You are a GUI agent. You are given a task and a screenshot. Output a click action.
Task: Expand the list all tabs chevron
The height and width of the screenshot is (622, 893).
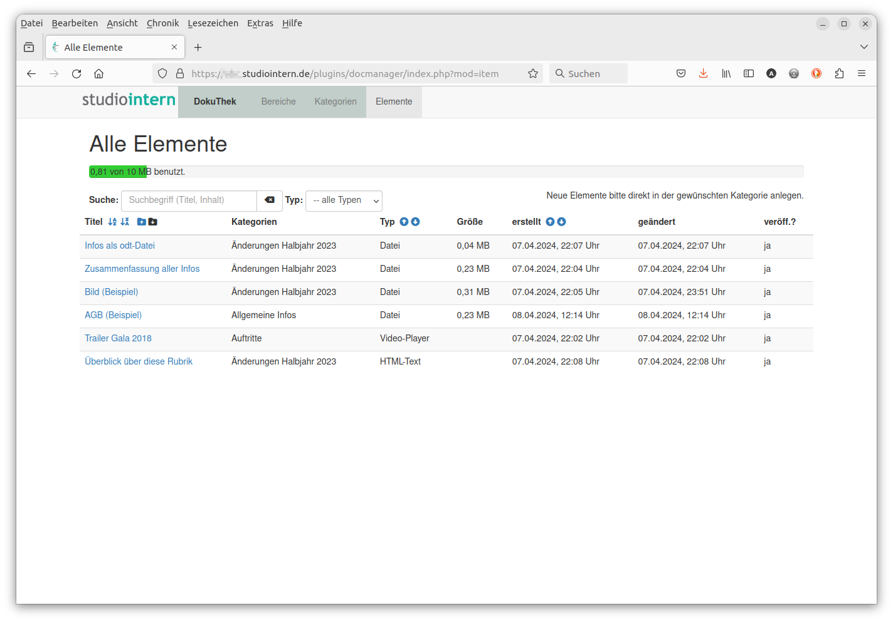coord(864,47)
